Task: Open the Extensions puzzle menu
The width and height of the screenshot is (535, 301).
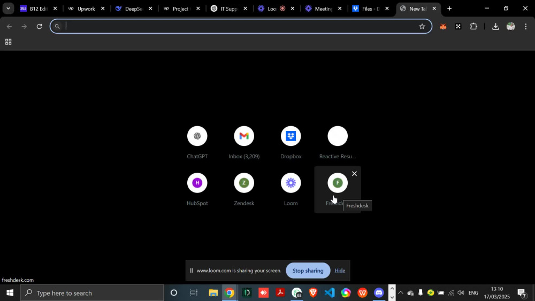Action: point(473,26)
